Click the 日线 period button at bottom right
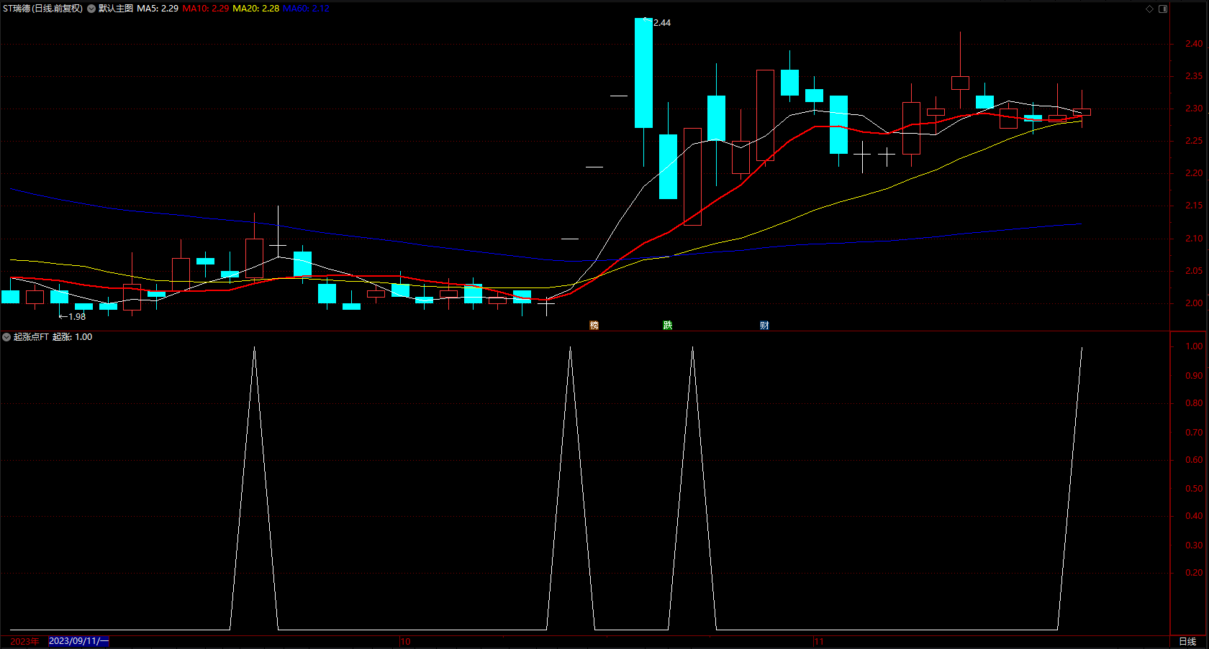 (1187, 641)
